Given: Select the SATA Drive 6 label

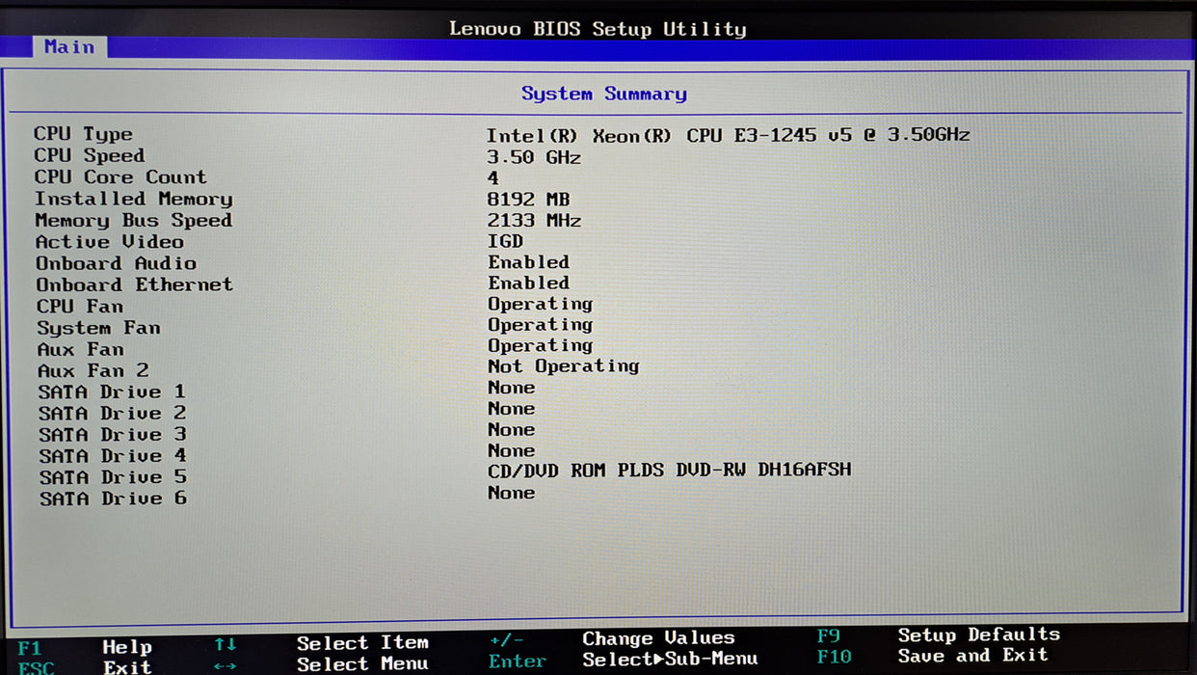Looking at the screenshot, I should click(113, 499).
